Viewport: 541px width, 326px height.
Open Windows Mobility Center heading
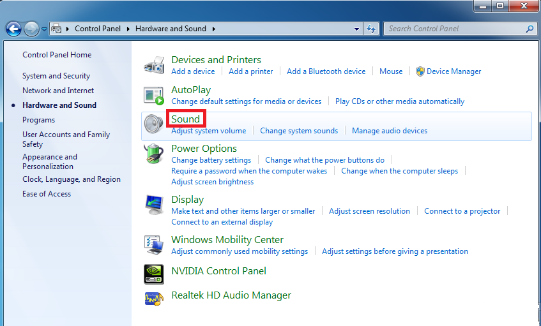pos(227,239)
